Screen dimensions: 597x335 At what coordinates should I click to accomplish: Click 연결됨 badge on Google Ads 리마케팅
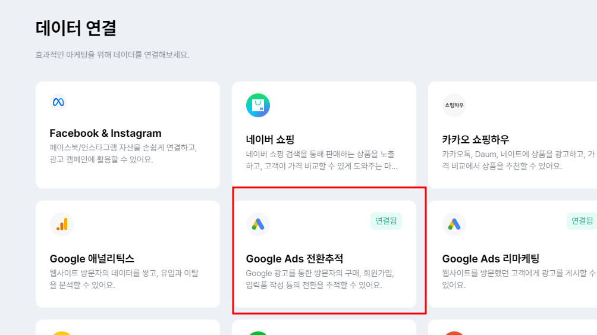coord(582,221)
